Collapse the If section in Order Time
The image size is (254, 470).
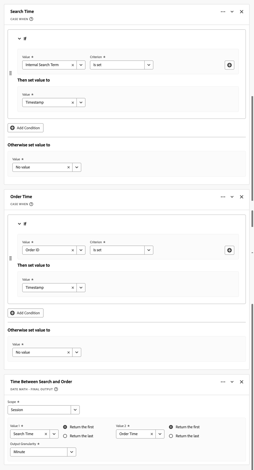19,224
